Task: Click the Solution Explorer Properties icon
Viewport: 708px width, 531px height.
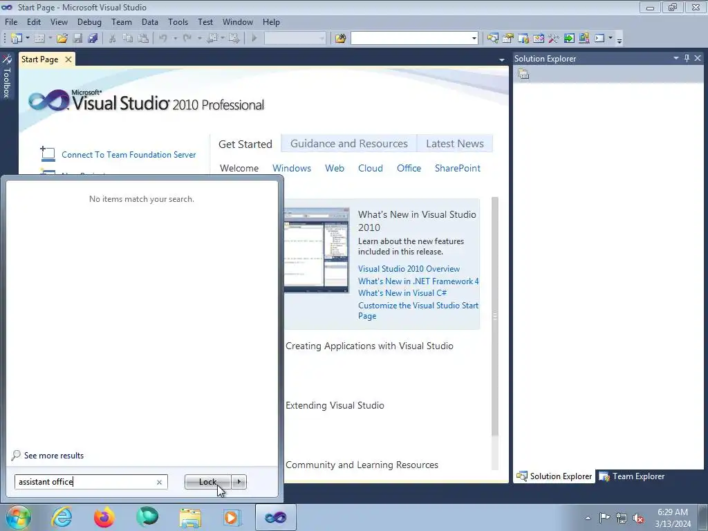Action: point(523,73)
